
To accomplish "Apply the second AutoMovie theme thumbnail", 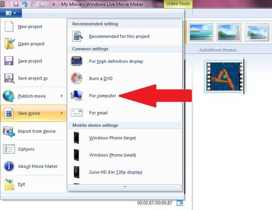I will (229, 32).
